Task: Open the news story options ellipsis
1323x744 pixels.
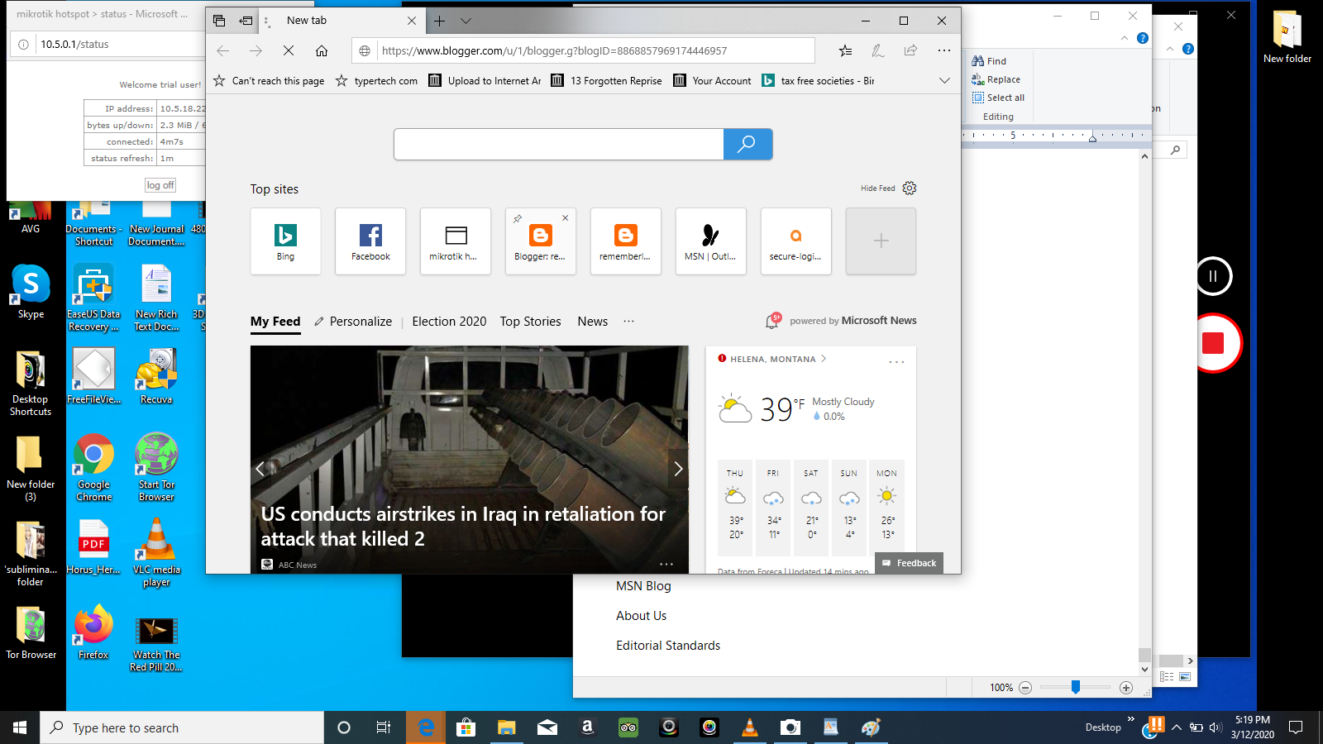Action: pos(666,565)
